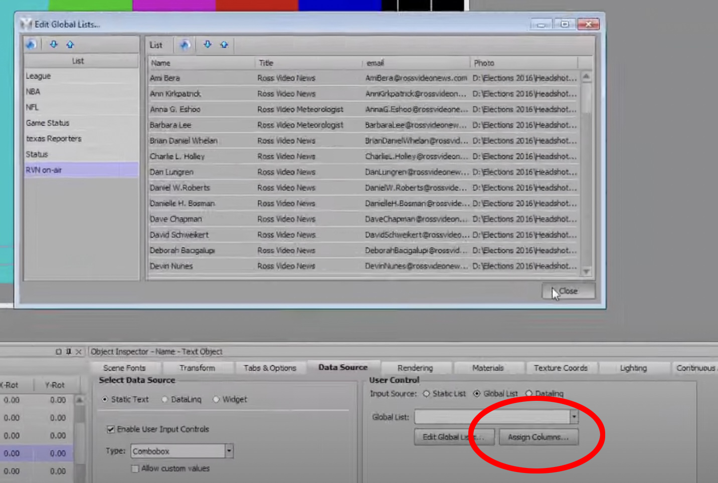Sort by the Name column header
The image size is (718, 483).
(202, 63)
